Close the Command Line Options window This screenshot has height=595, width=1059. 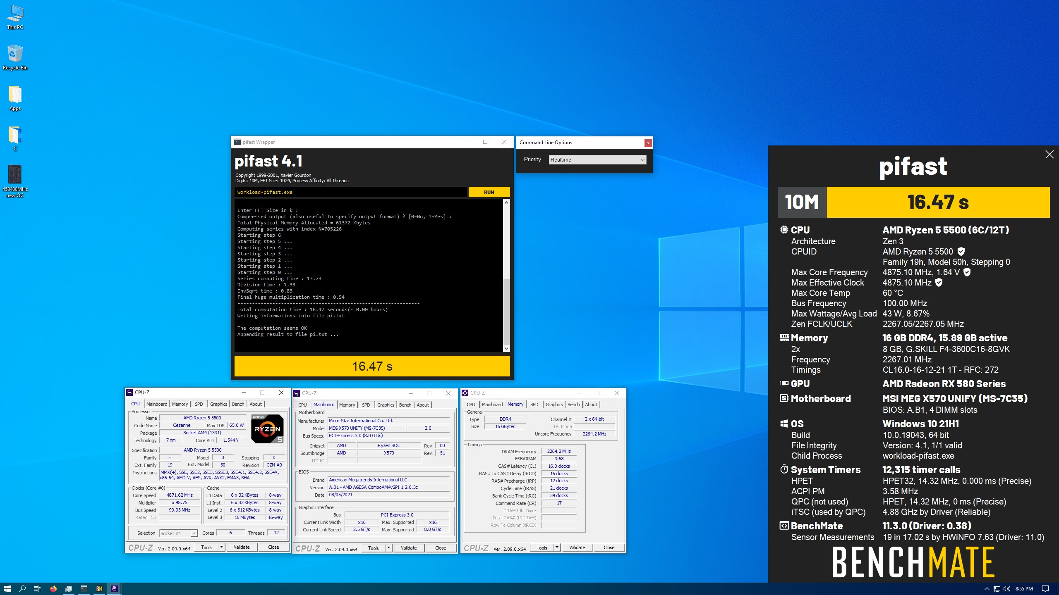[648, 143]
